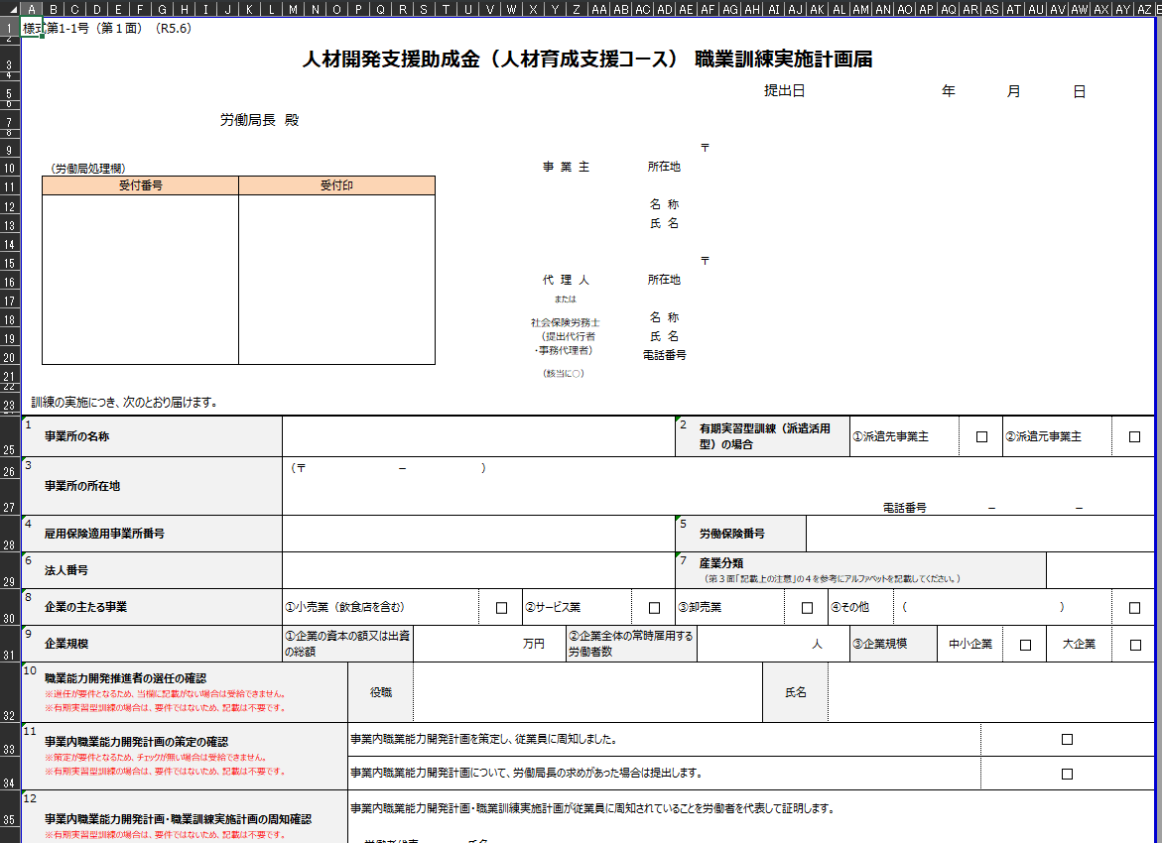Check the ①派遣先事業主 checkbox
Image resolution: width=1162 pixels, height=843 pixels.
point(982,437)
